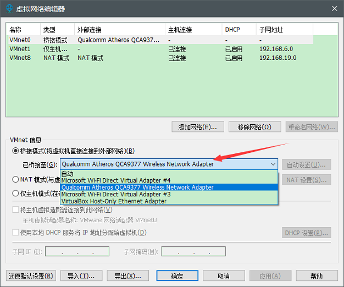344x287 pixels.
Task: Select the VMnet1 row in network list
Action: pos(161,49)
